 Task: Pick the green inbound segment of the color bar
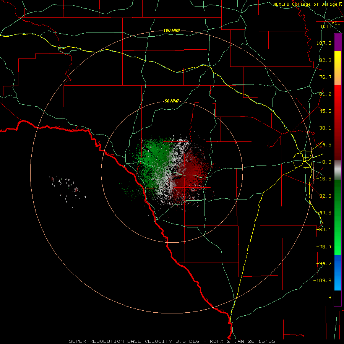coord(338,217)
